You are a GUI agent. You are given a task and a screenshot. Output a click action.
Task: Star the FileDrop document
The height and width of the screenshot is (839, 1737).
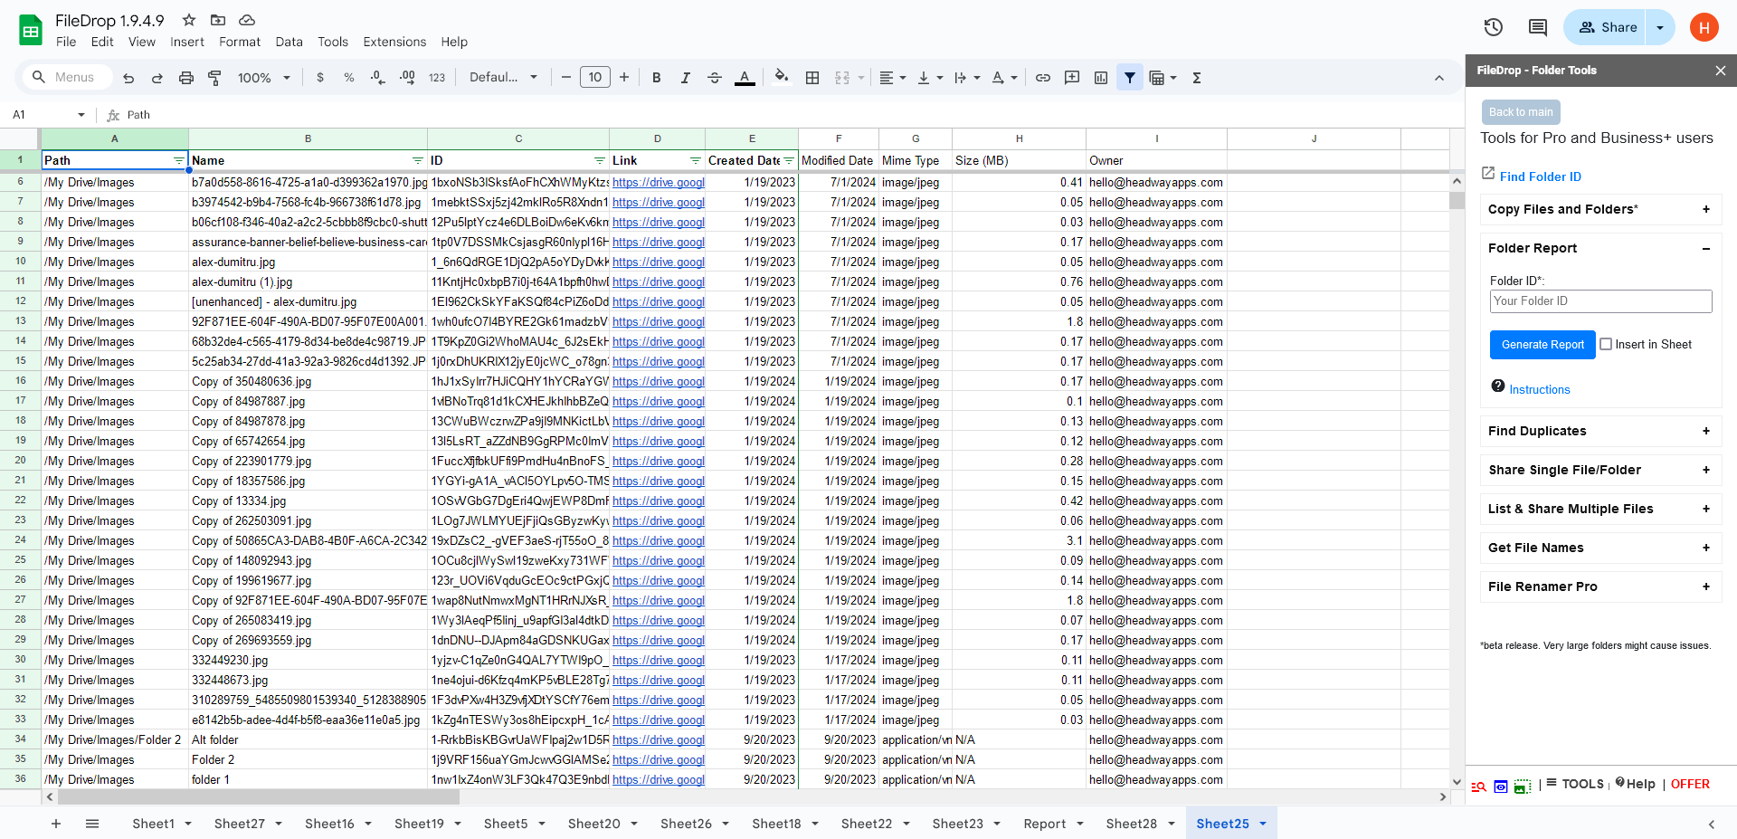[189, 20]
